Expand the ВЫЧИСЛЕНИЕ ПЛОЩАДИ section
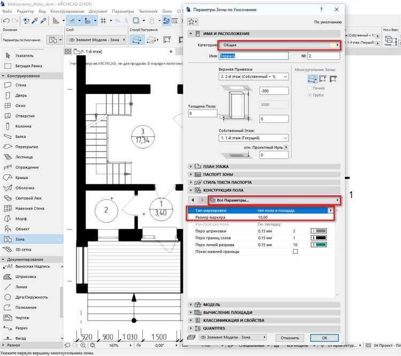This screenshot has width=401, height=356. point(264,313)
